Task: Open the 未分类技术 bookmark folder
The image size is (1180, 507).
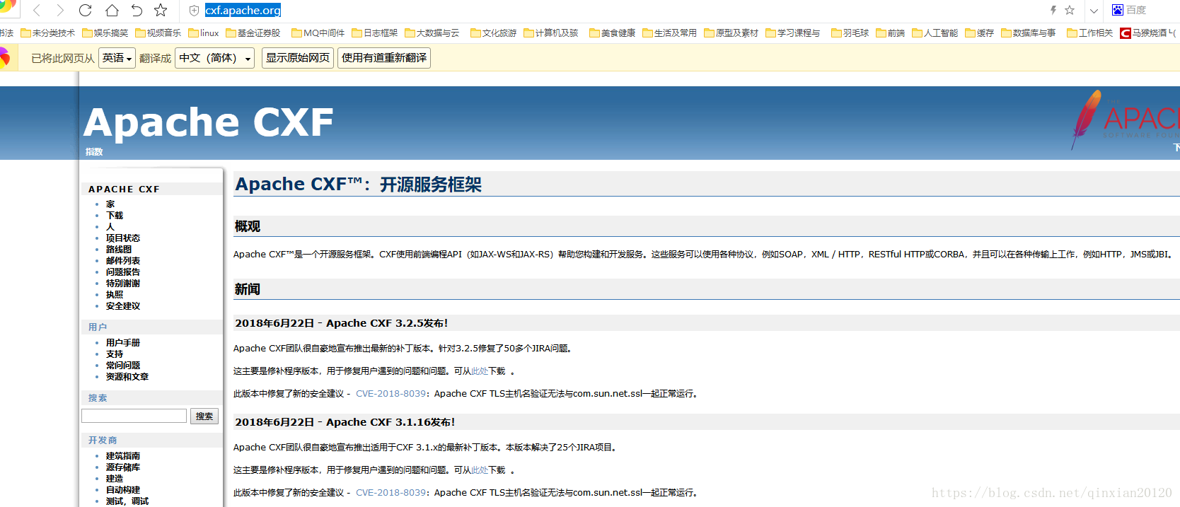Action: coord(48,33)
